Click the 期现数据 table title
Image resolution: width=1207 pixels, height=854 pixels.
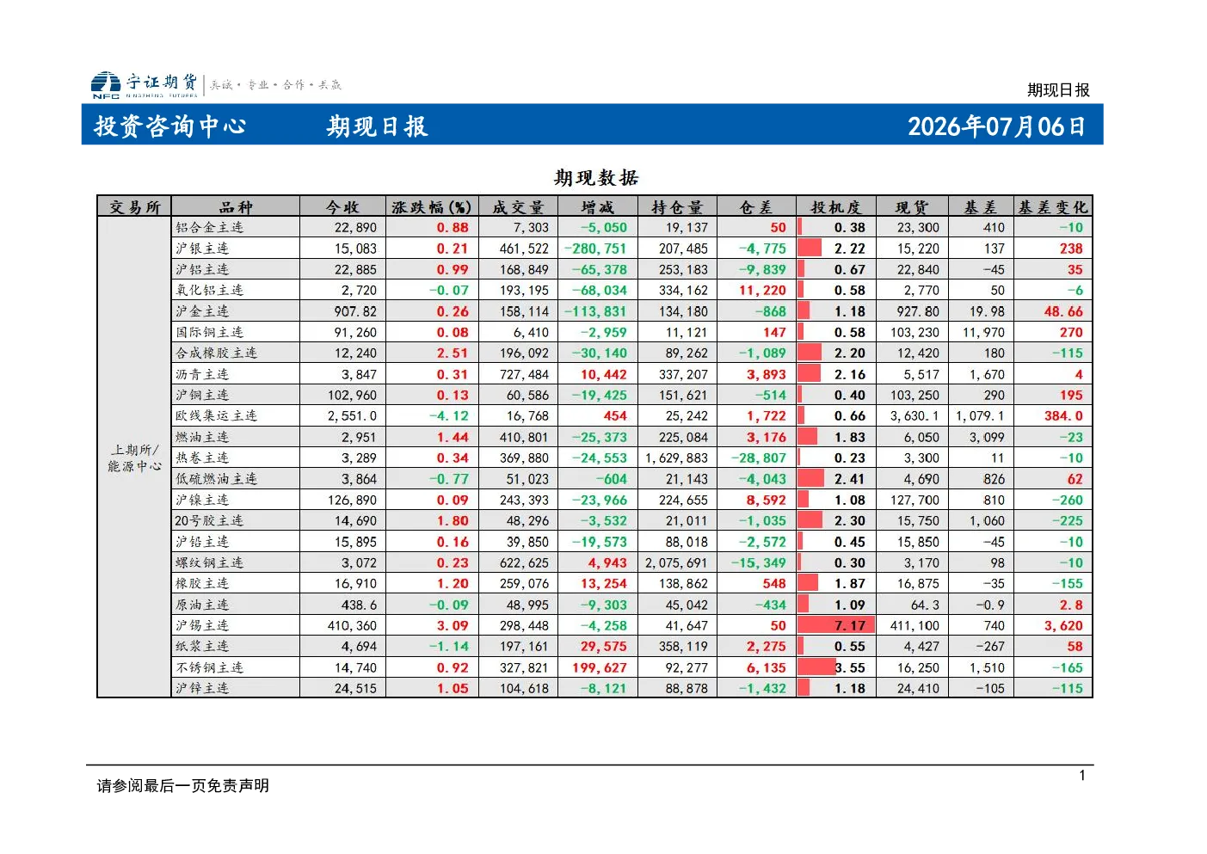pyautogui.click(x=596, y=178)
